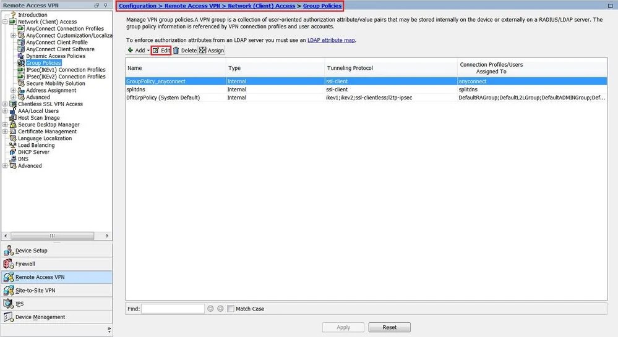Click Edit group policy button

(x=161, y=51)
